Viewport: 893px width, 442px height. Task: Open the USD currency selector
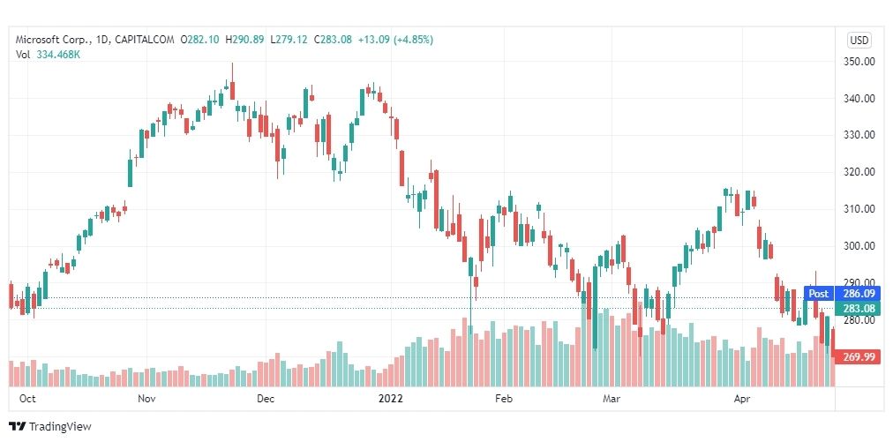click(x=859, y=41)
